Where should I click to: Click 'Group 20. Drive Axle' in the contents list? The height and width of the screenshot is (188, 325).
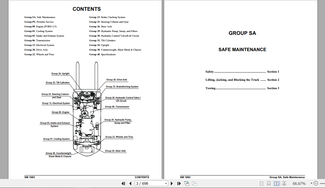[36, 50]
